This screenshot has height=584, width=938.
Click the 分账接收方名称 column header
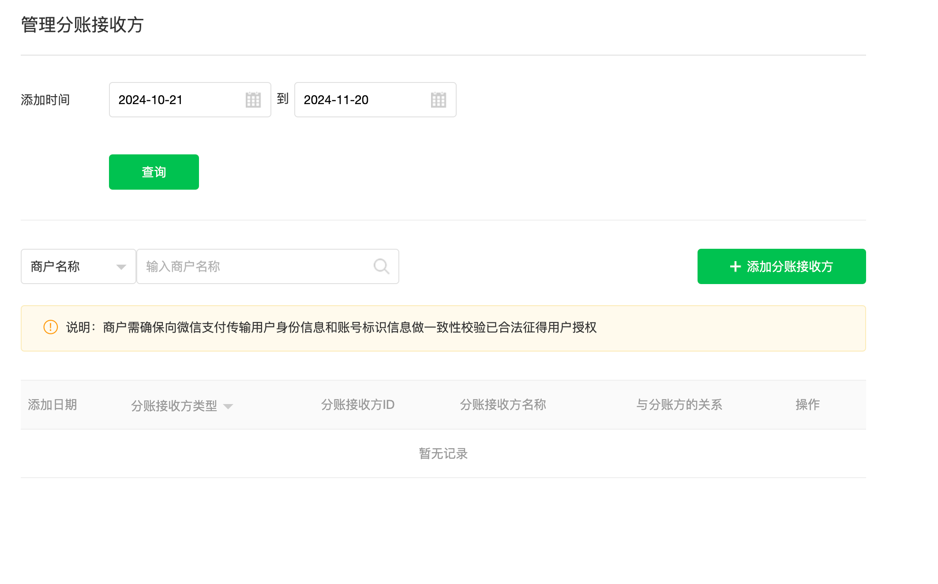[503, 404]
